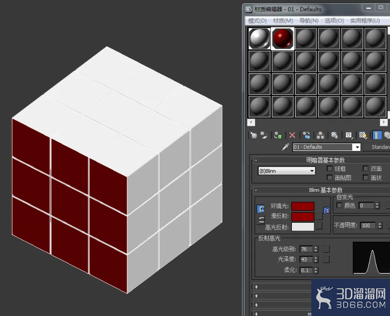The height and width of the screenshot is (316, 390).
Task: Enable the 线框 wireframe checkbox
Action: pyautogui.click(x=330, y=169)
